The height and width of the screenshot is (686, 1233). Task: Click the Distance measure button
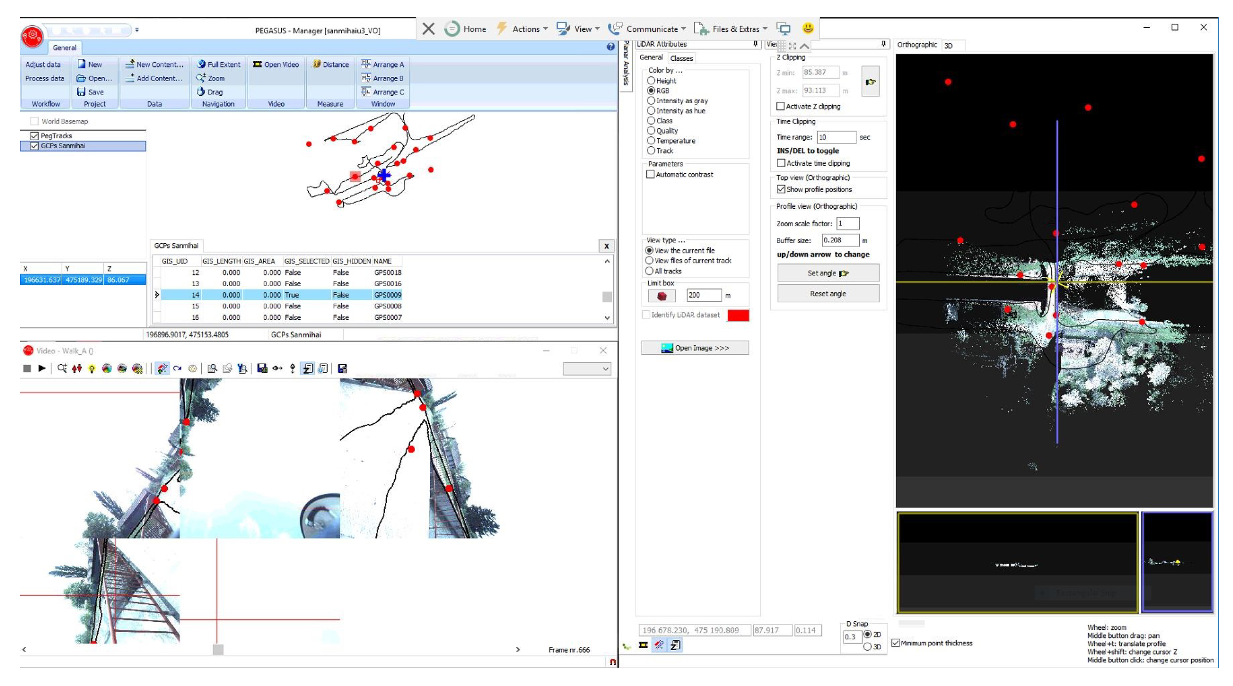pos(330,64)
